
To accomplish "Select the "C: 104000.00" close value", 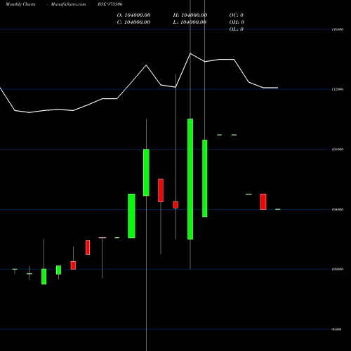I will [x=133, y=22].
